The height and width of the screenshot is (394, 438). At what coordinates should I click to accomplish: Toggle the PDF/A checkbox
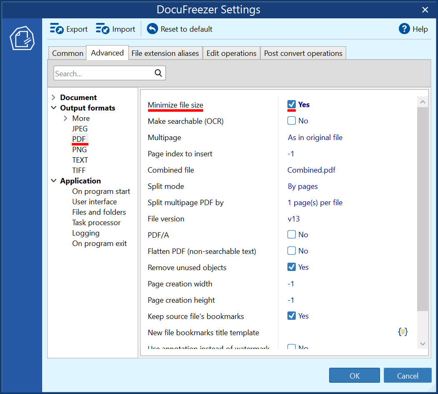(x=292, y=235)
